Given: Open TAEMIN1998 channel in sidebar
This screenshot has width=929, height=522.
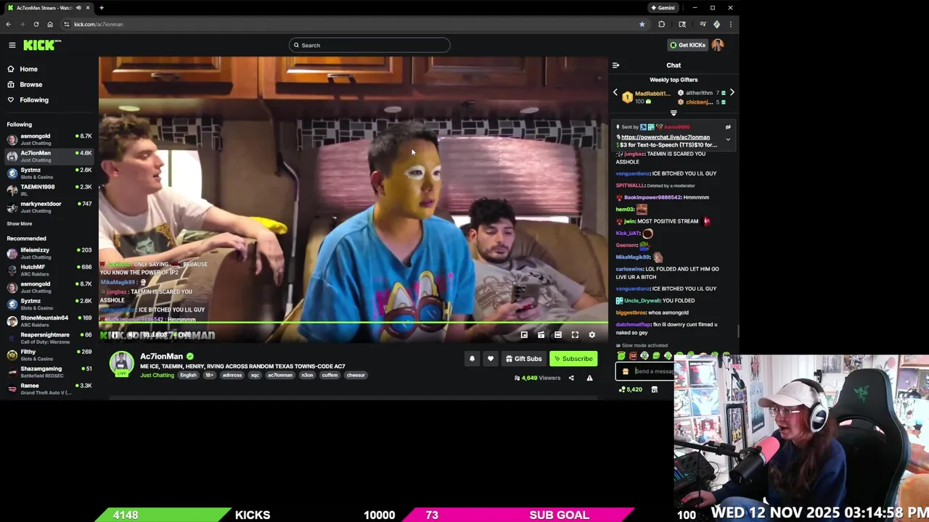Looking at the screenshot, I should coord(49,190).
